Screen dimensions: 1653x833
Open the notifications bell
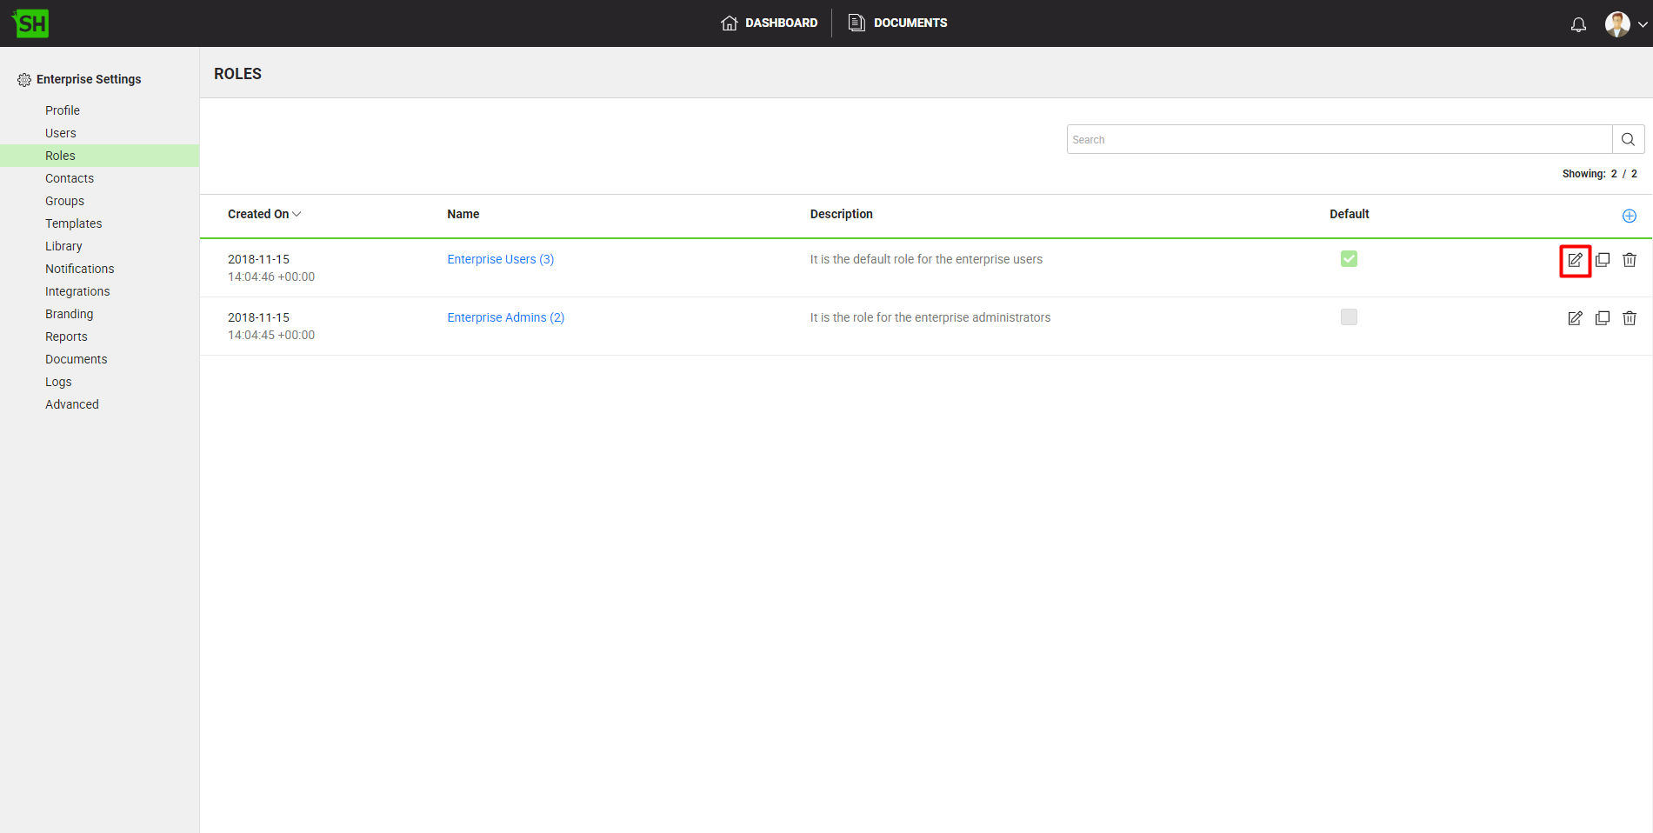pyautogui.click(x=1577, y=24)
